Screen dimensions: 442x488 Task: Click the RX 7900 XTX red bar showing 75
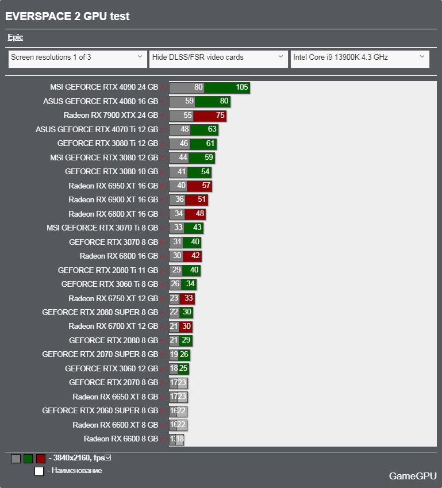tap(209, 116)
